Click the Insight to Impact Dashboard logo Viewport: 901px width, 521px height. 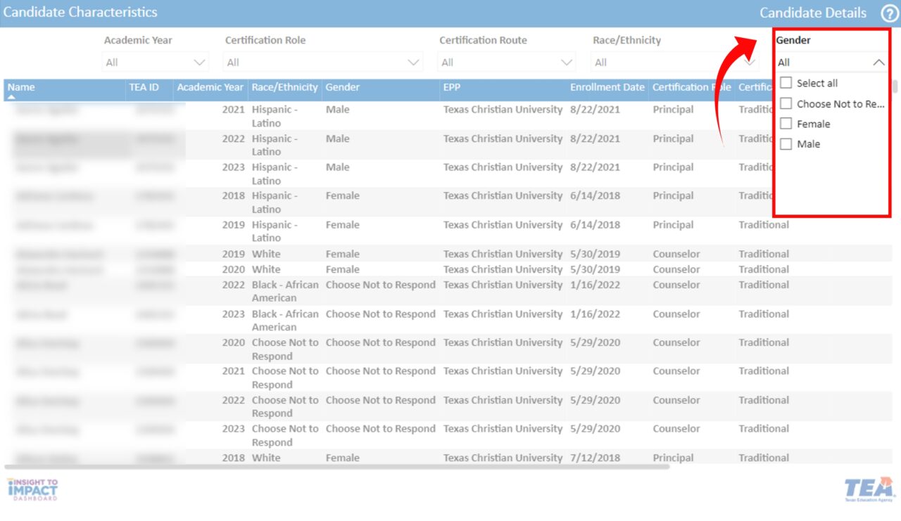tap(32, 489)
